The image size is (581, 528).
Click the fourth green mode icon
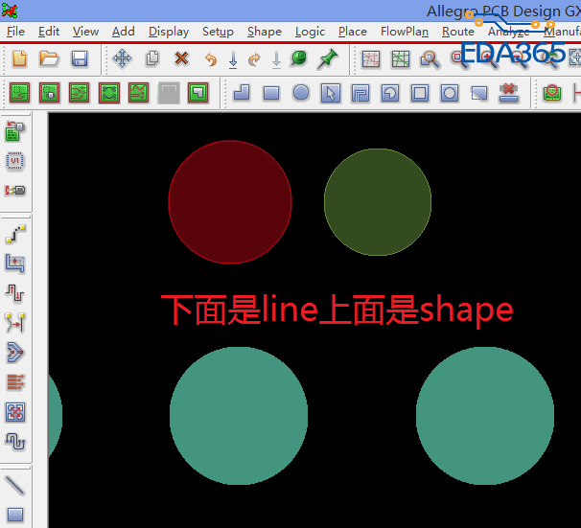coord(109,93)
